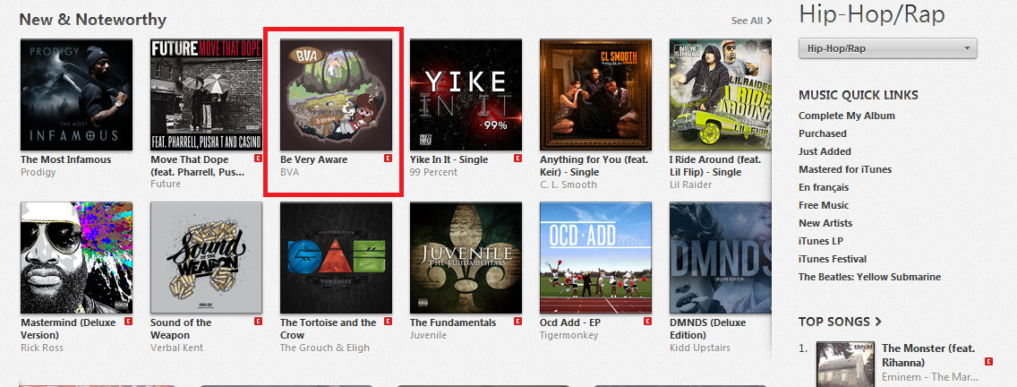Open Move That Dope album artwork
Viewport: 1017px width, 387px height.
coord(206,95)
